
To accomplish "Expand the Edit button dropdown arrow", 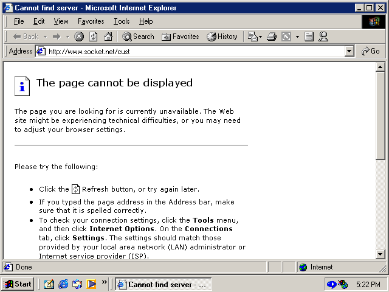I will pyautogui.click(x=297, y=36).
